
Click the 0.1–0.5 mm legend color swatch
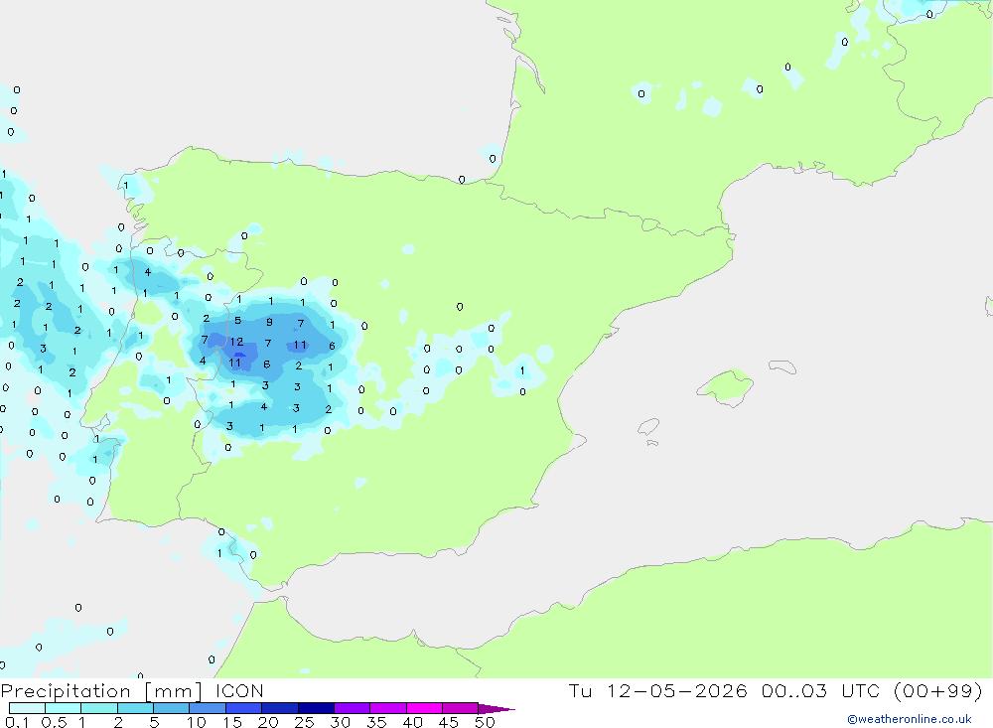(27, 708)
